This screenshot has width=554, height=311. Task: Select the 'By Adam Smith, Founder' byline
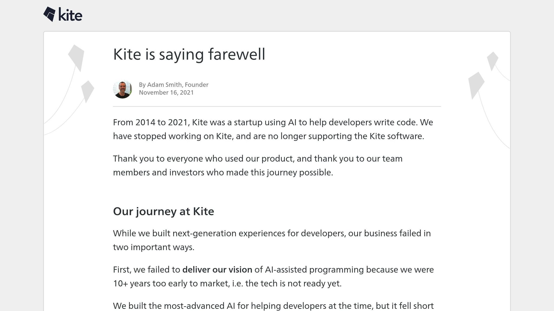pyautogui.click(x=174, y=85)
